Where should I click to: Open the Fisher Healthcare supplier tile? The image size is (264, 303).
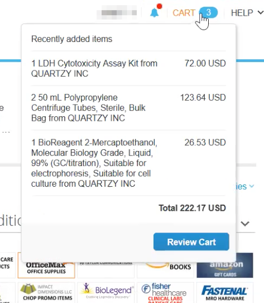click(x=165, y=292)
